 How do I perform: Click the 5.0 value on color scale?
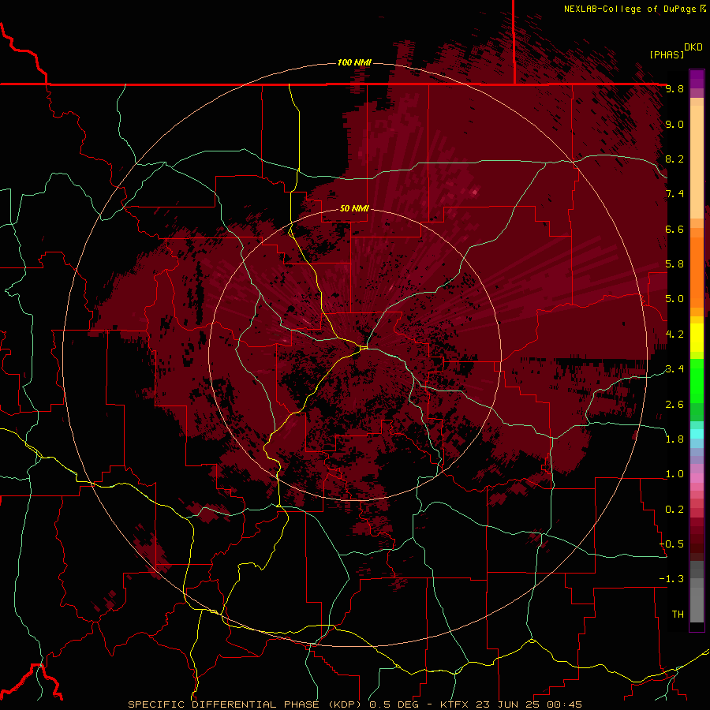[674, 299]
